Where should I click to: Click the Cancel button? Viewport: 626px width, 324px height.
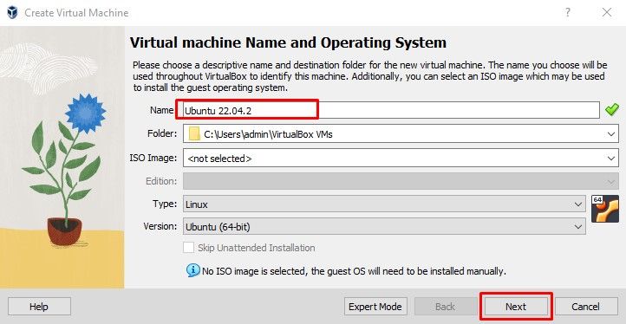(585, 307)
